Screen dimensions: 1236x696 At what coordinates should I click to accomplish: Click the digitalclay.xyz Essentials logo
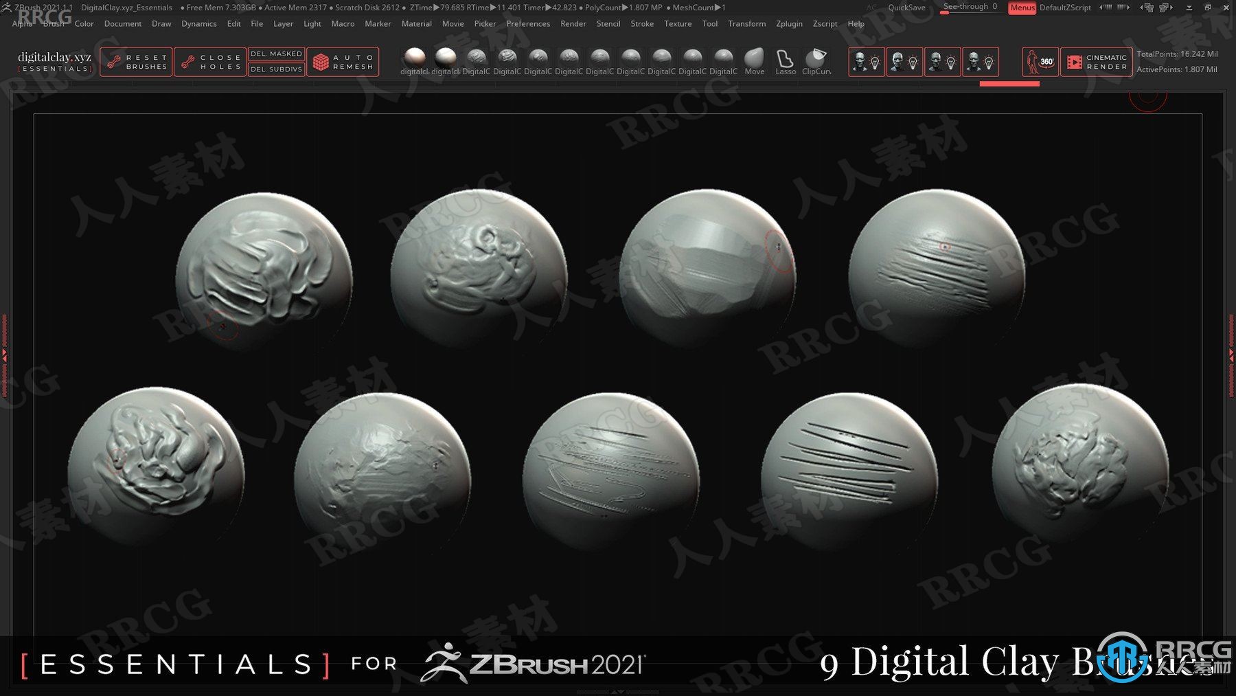pyautogui.click(x=54, y=62)
